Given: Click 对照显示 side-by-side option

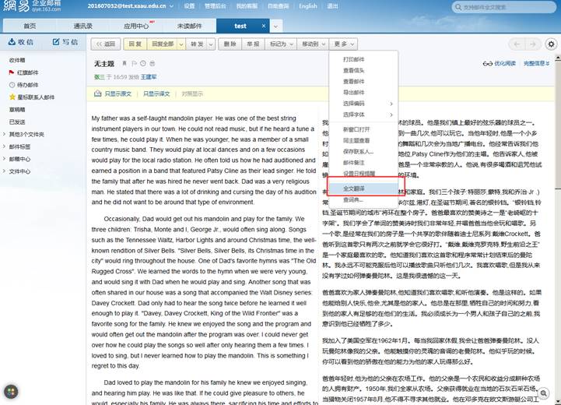Looking at the screenshot, I should tap(192, 93).
